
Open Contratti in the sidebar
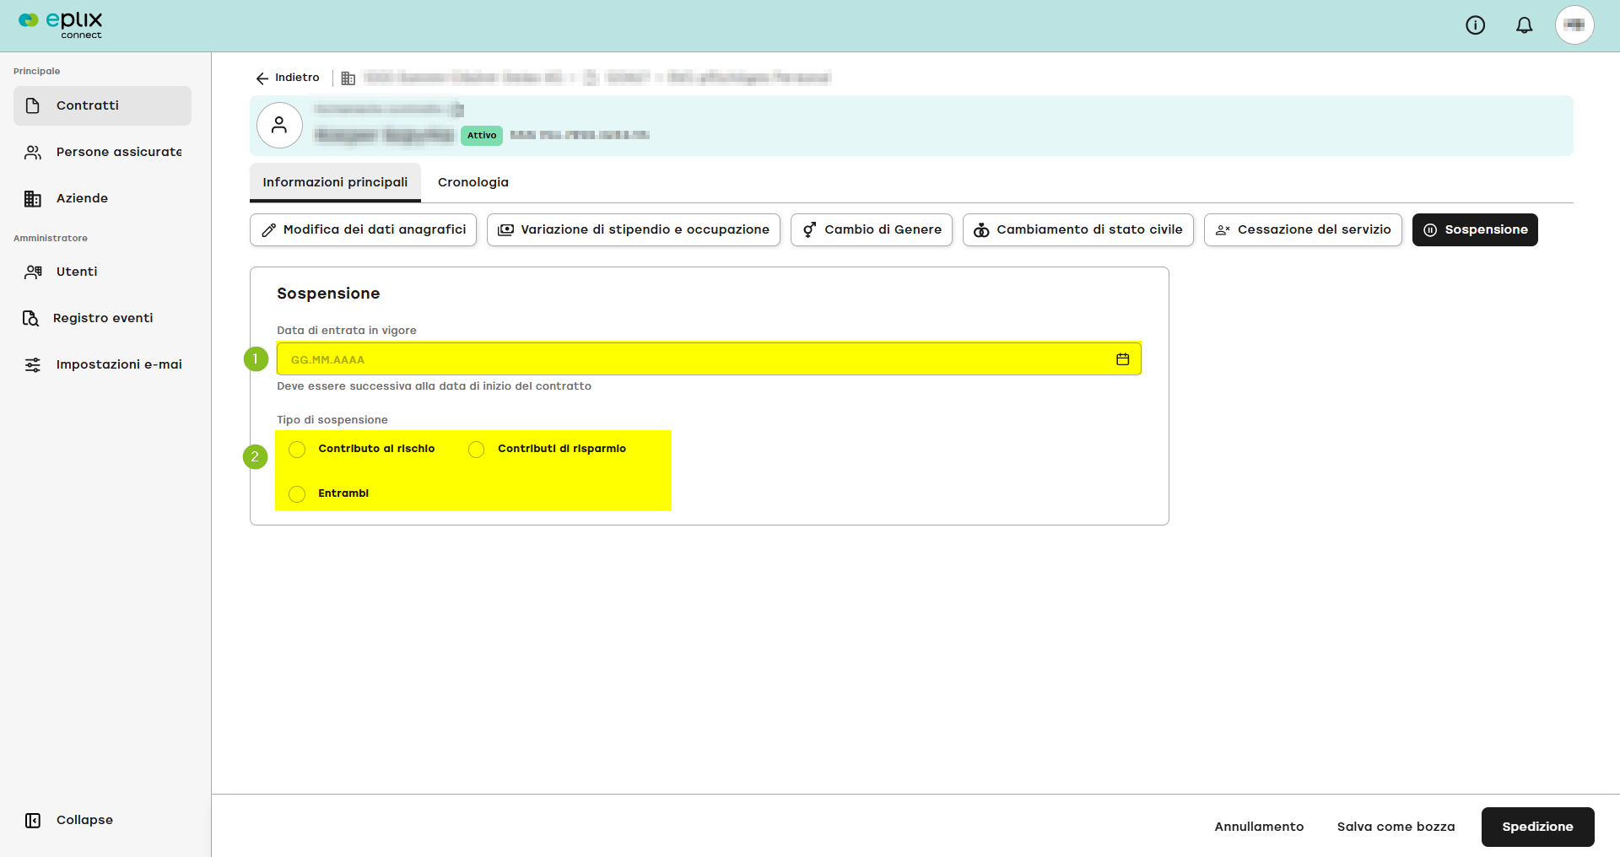(102, 105)
